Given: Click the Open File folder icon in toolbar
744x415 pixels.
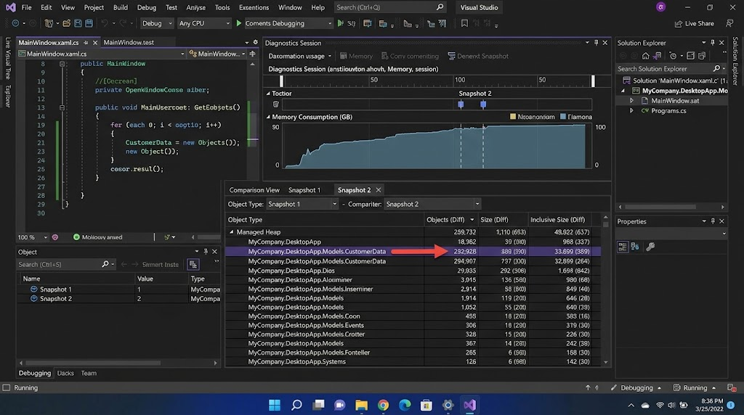Looking at the screenshot, I should point(66,23).
